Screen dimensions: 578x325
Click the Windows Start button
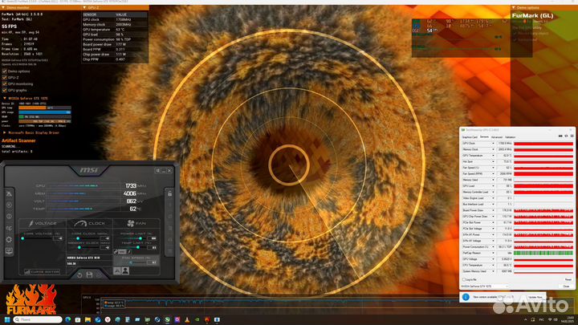tap(6, 320)
